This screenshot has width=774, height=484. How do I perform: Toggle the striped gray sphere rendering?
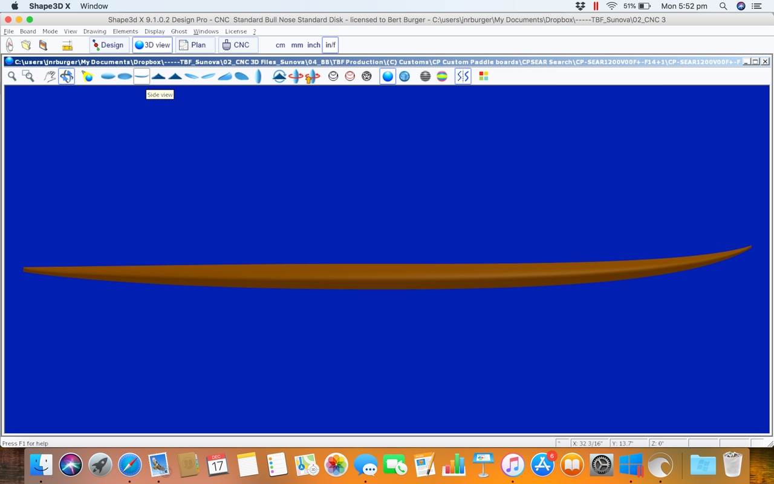425,76
